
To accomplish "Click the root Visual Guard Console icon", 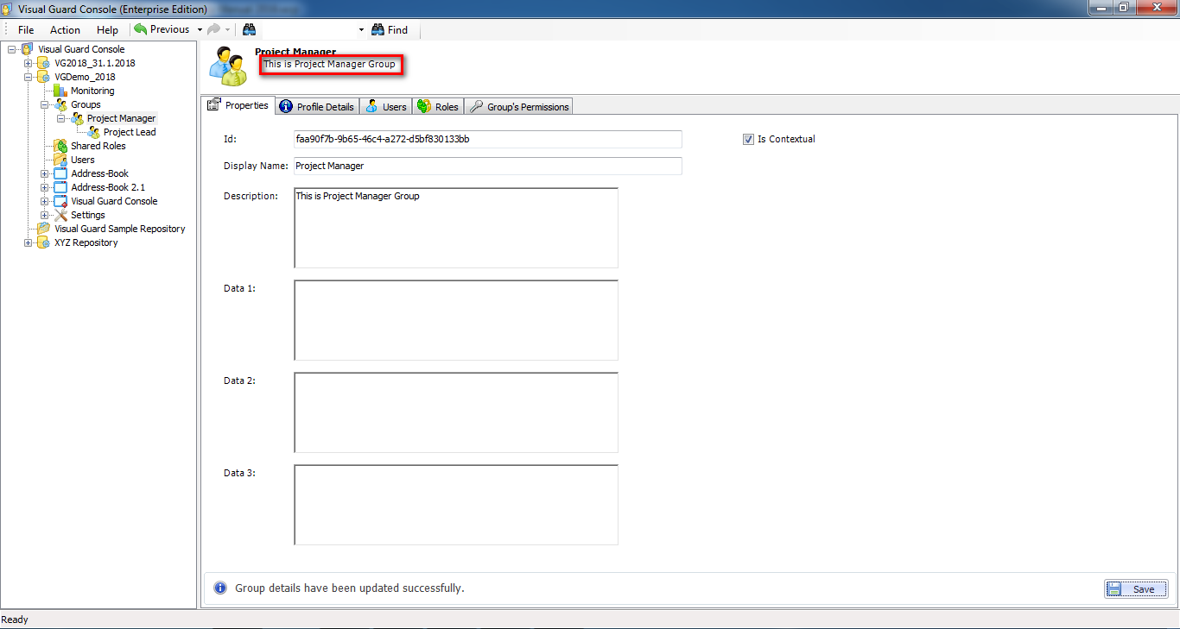I will pyautogui.click(x=28, y=49).
